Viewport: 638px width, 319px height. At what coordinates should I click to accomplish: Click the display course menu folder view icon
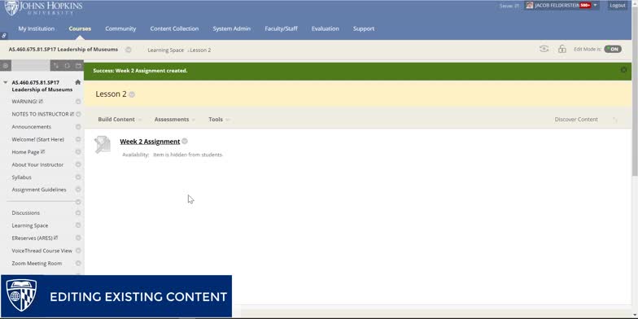pyautogui.click(x=78, y=65)
